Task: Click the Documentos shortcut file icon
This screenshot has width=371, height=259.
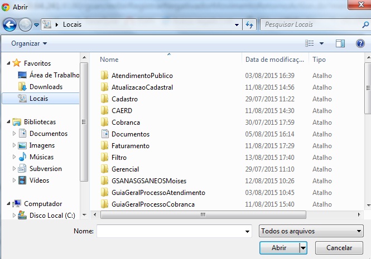Action: click(105, 134)
